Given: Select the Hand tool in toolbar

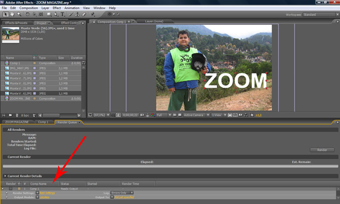Looking at the screenshot, I should pyautogui.click(x=13, y=14).
